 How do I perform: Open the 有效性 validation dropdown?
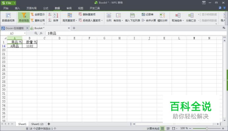[x=118, y=17]
